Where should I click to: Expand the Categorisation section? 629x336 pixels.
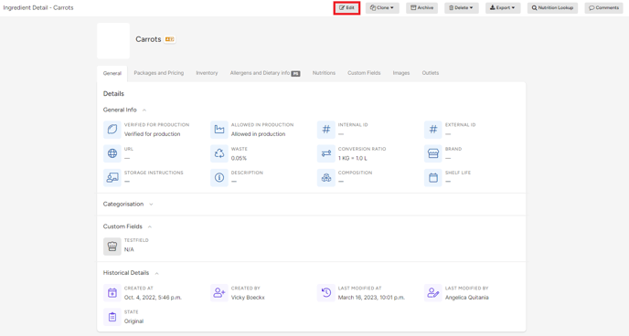click(151, 205)
